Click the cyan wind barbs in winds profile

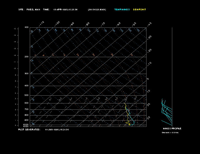[167, 111]
